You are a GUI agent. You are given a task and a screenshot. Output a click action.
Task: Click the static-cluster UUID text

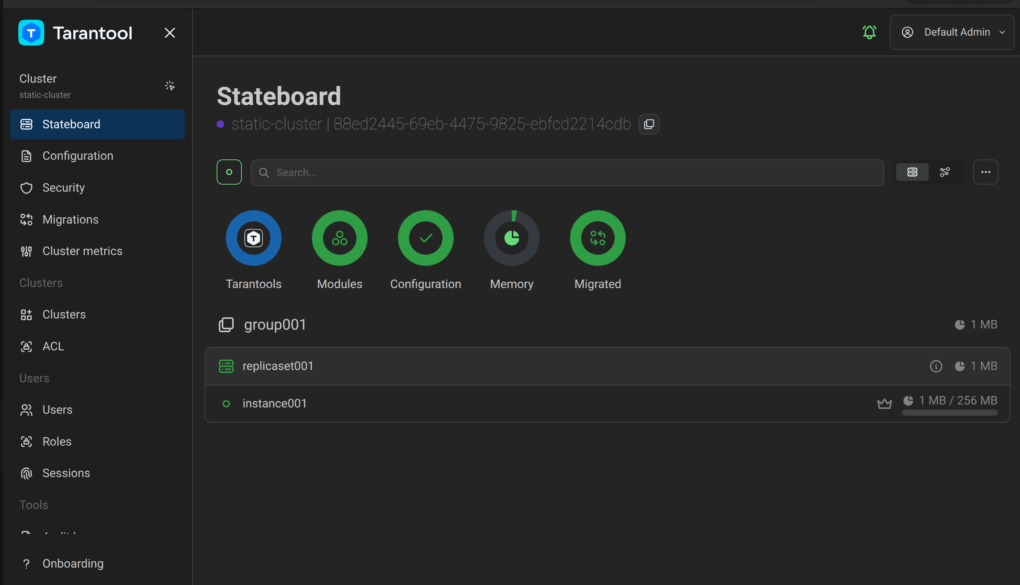[431, 124]
